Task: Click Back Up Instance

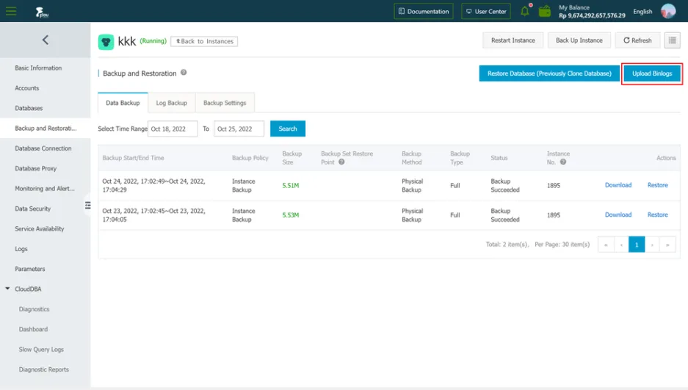Action: tap(579, 40)
